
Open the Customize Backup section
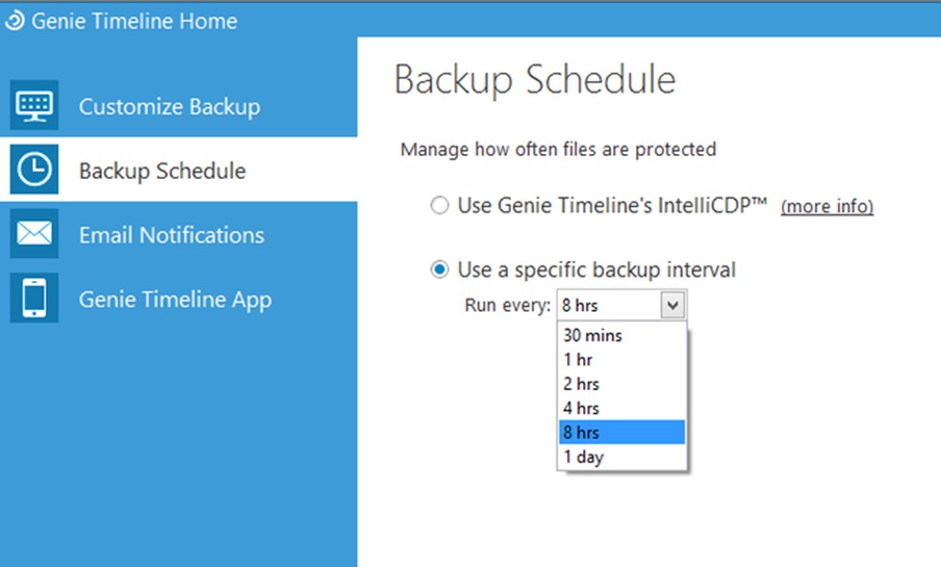[x=169, y=106]
